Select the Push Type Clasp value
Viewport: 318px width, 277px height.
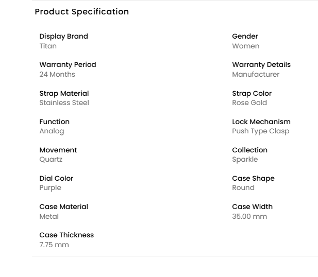coord(261,131)
